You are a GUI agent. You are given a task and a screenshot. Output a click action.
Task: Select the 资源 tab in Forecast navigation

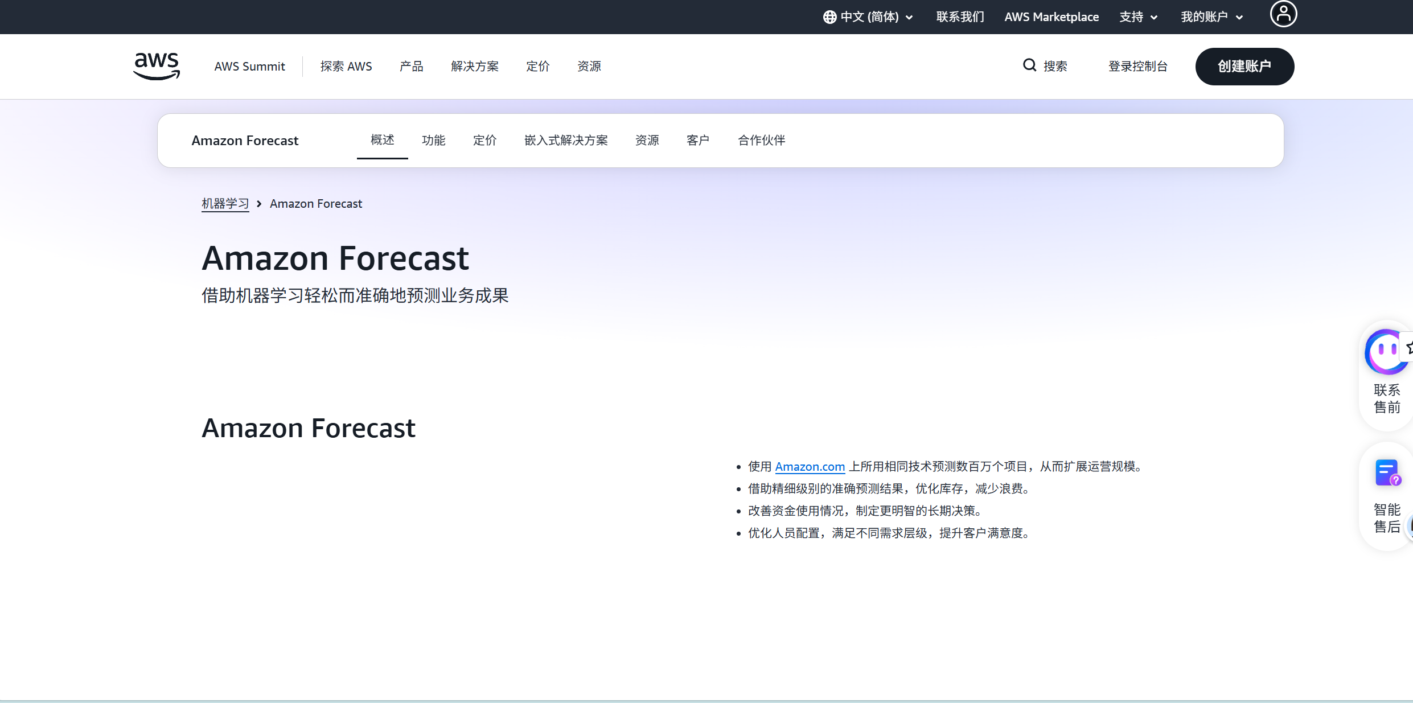click(x=647, y=140)
